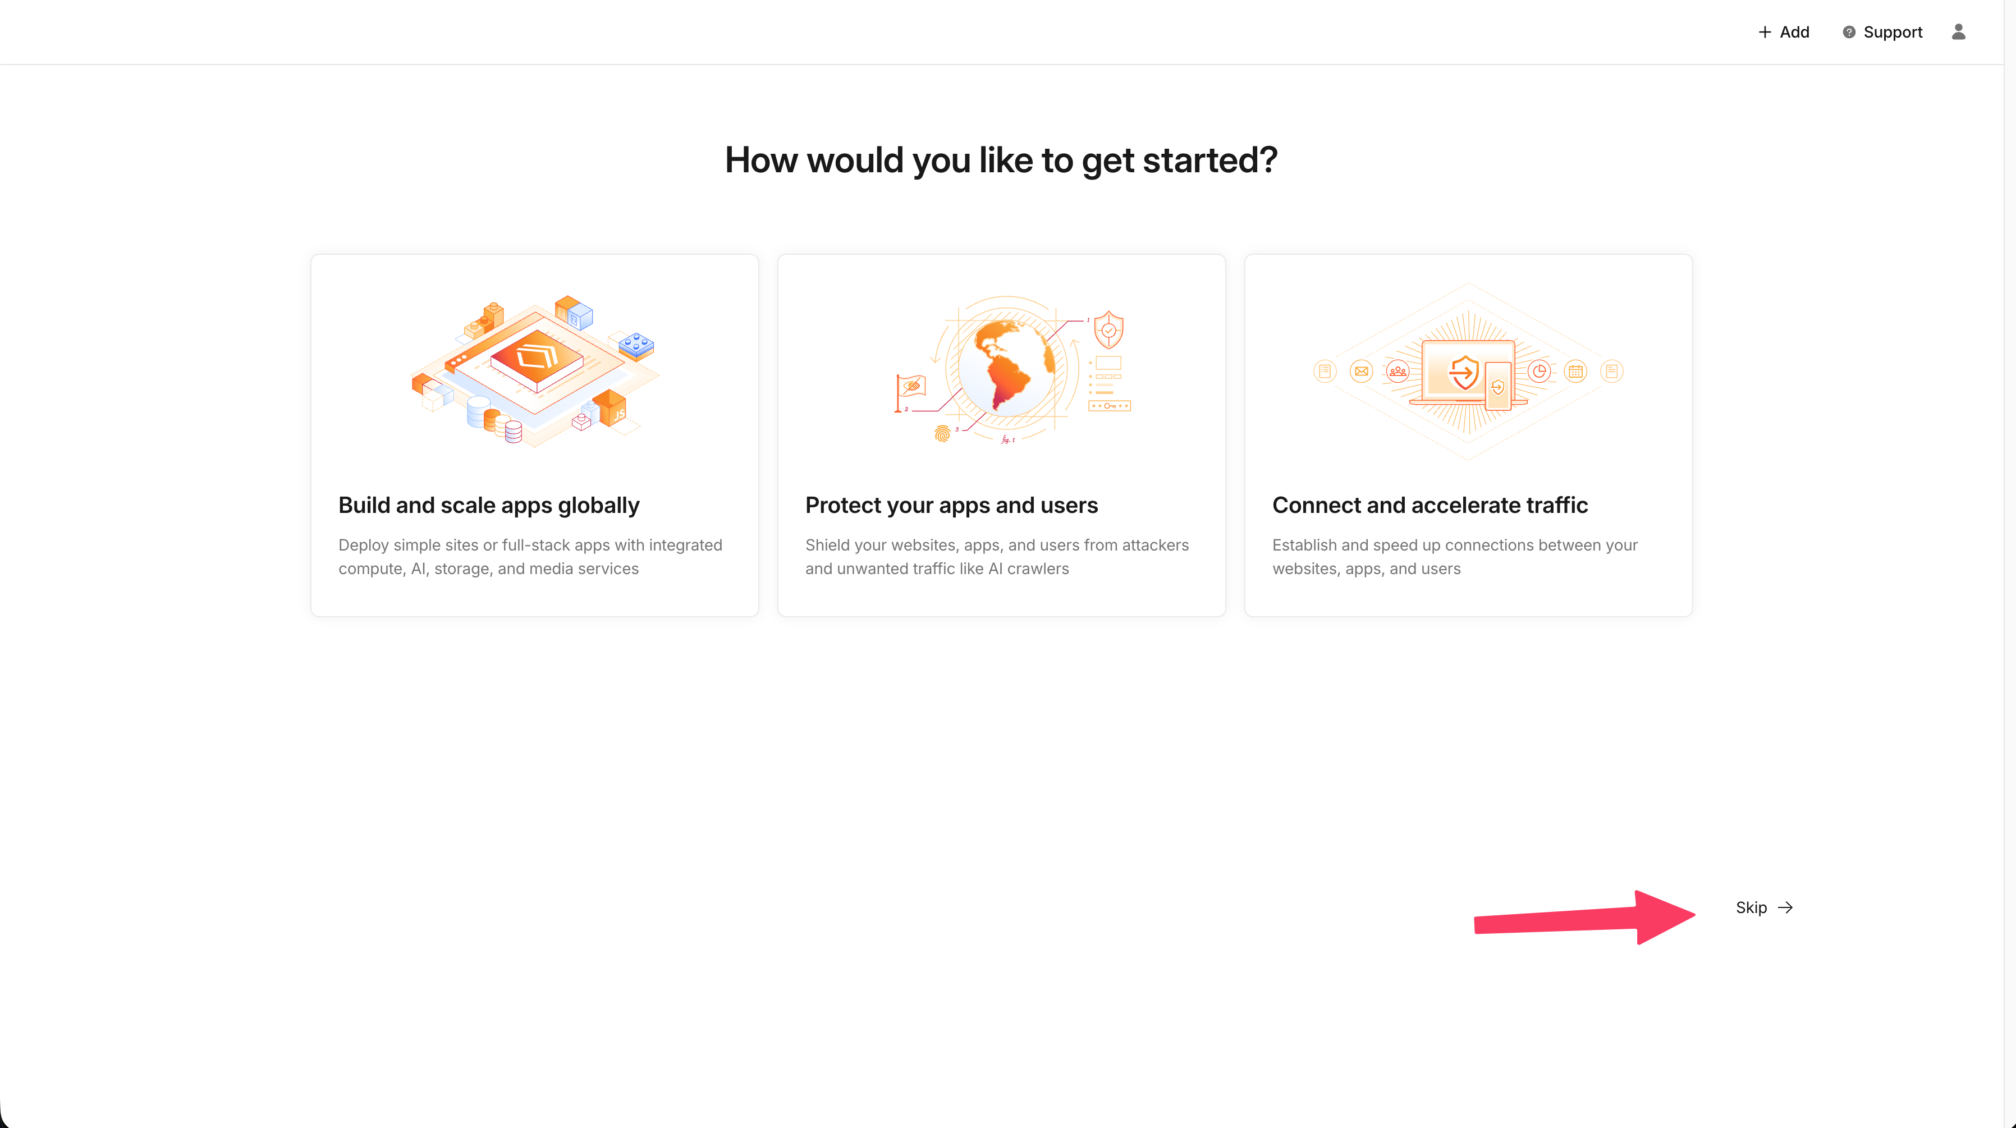Click the Skip arrow icon
This screenshot has height=1128, width=2016.
tap(1785, 907)
